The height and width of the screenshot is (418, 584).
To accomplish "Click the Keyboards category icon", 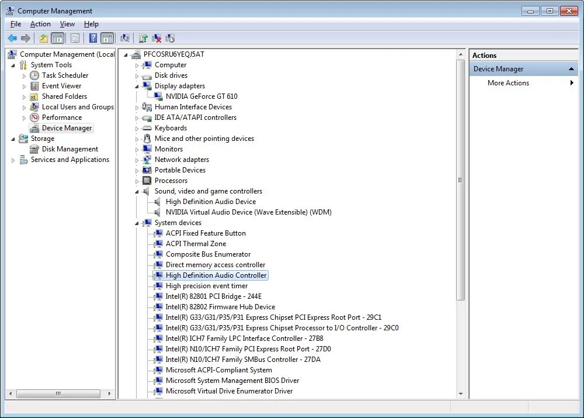I will click(x=147, y=128).
